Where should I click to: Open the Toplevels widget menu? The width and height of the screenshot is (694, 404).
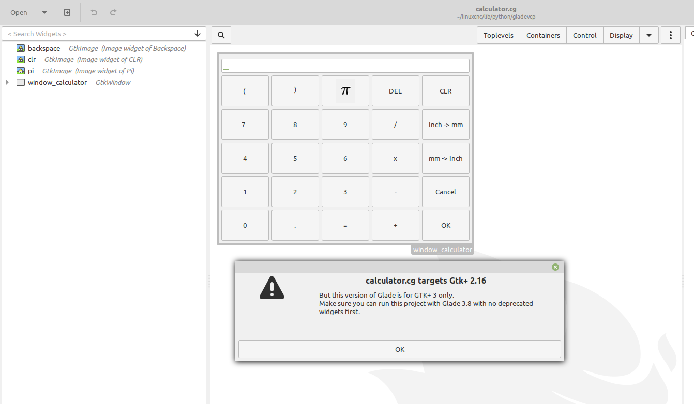pos(498,35)
